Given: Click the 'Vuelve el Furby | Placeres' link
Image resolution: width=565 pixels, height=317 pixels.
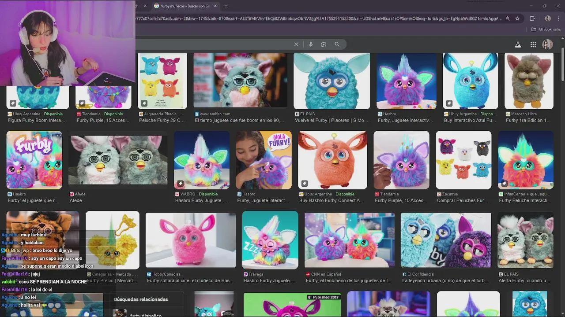Looking at the screenshot, I should click(331, 120).
